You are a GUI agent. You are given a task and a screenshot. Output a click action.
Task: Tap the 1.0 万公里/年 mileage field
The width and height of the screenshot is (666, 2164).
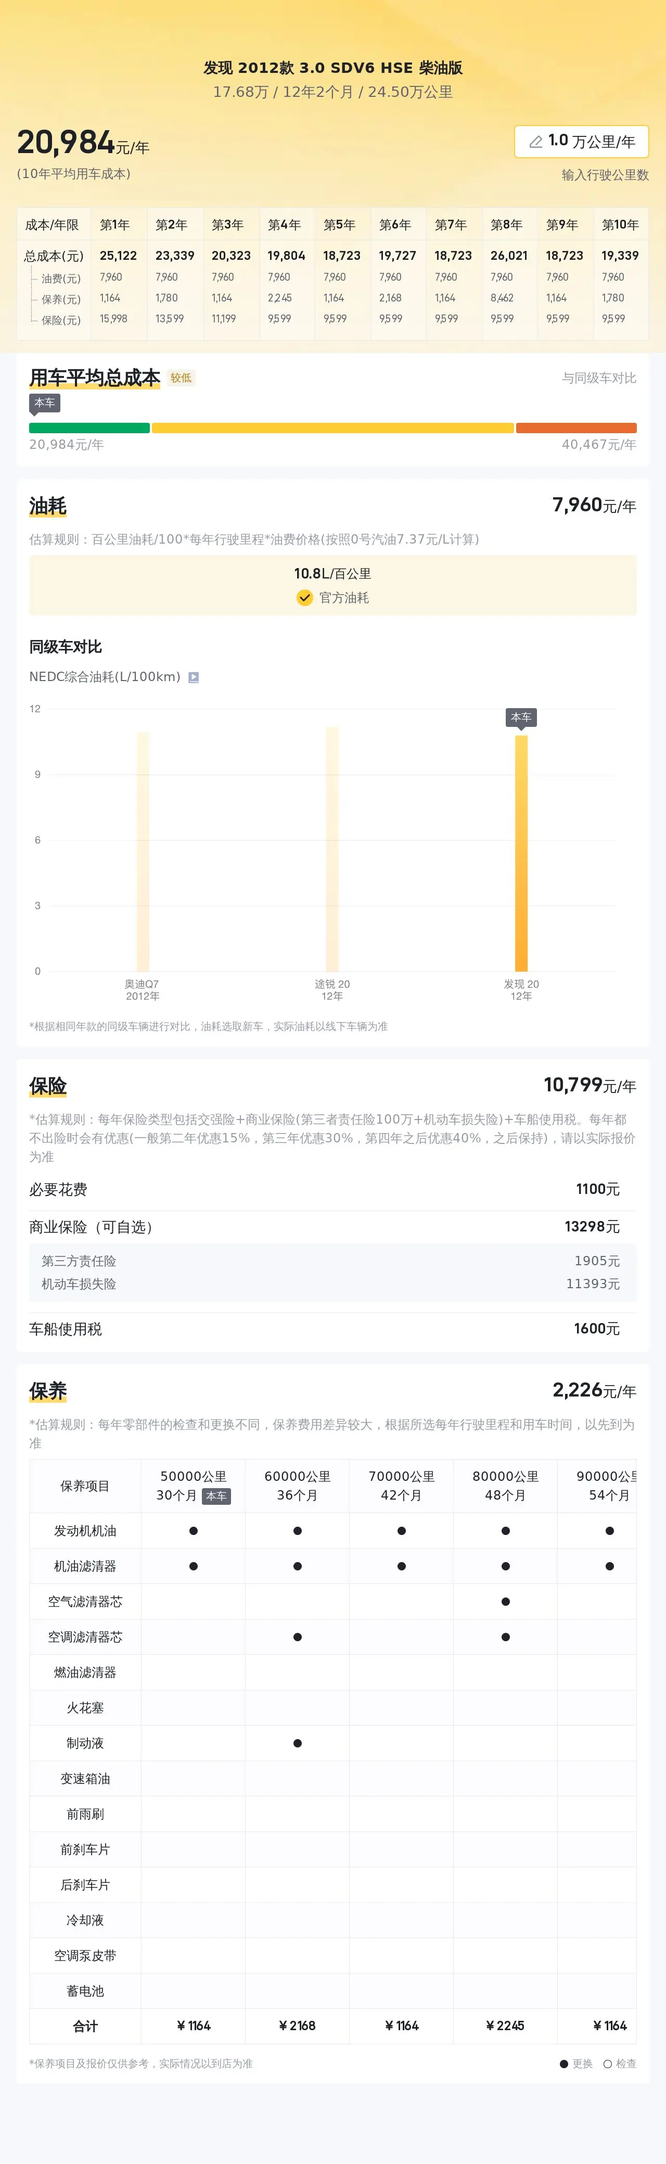pyautogui.click(x=581, y=142)
